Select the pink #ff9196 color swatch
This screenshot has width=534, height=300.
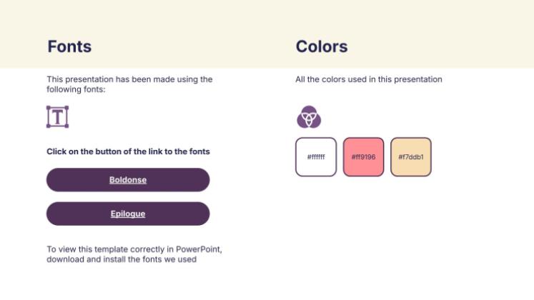[363, 156]
